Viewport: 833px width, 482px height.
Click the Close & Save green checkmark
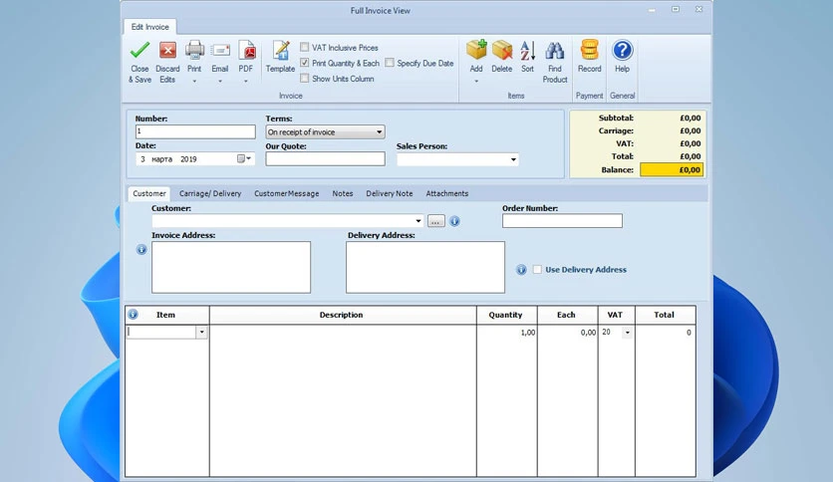pyautogui.click(x=139, y=51)
